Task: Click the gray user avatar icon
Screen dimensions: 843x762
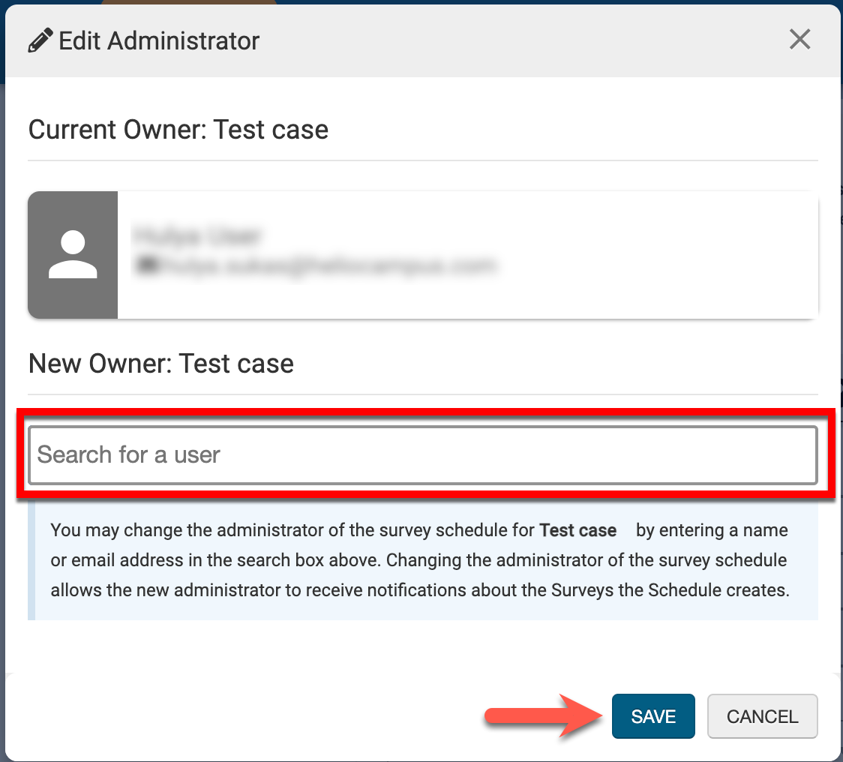Action: pos(73,255)
